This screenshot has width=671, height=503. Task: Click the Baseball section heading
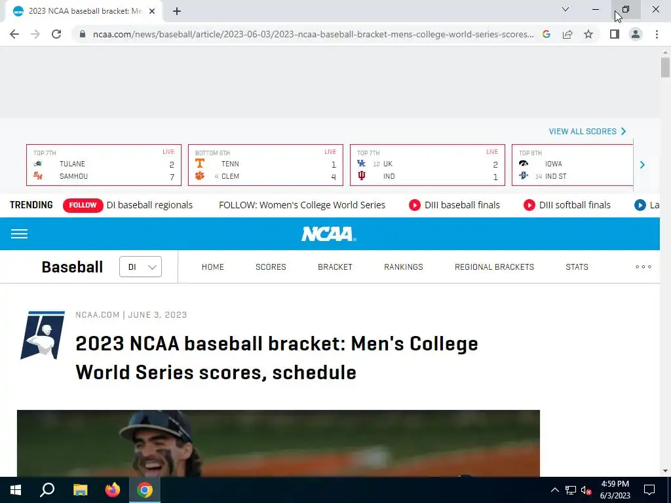point(72,267)
